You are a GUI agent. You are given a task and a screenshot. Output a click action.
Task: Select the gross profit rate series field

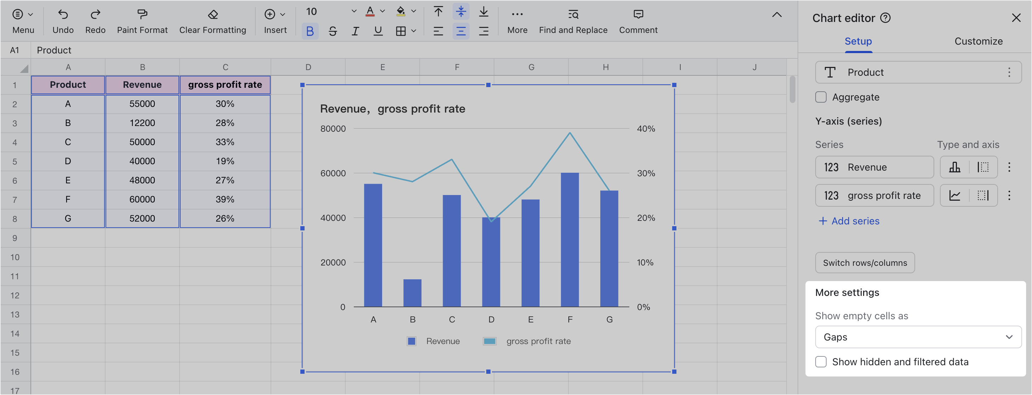[874, 196]
